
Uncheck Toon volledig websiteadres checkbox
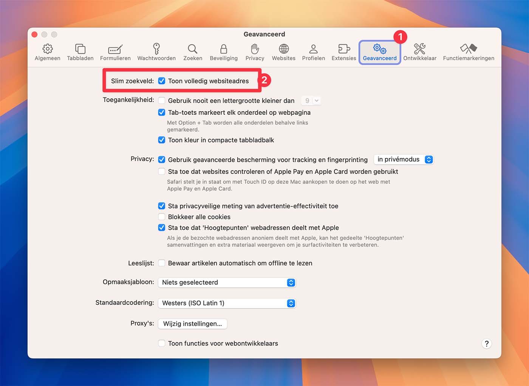point(162,81)
